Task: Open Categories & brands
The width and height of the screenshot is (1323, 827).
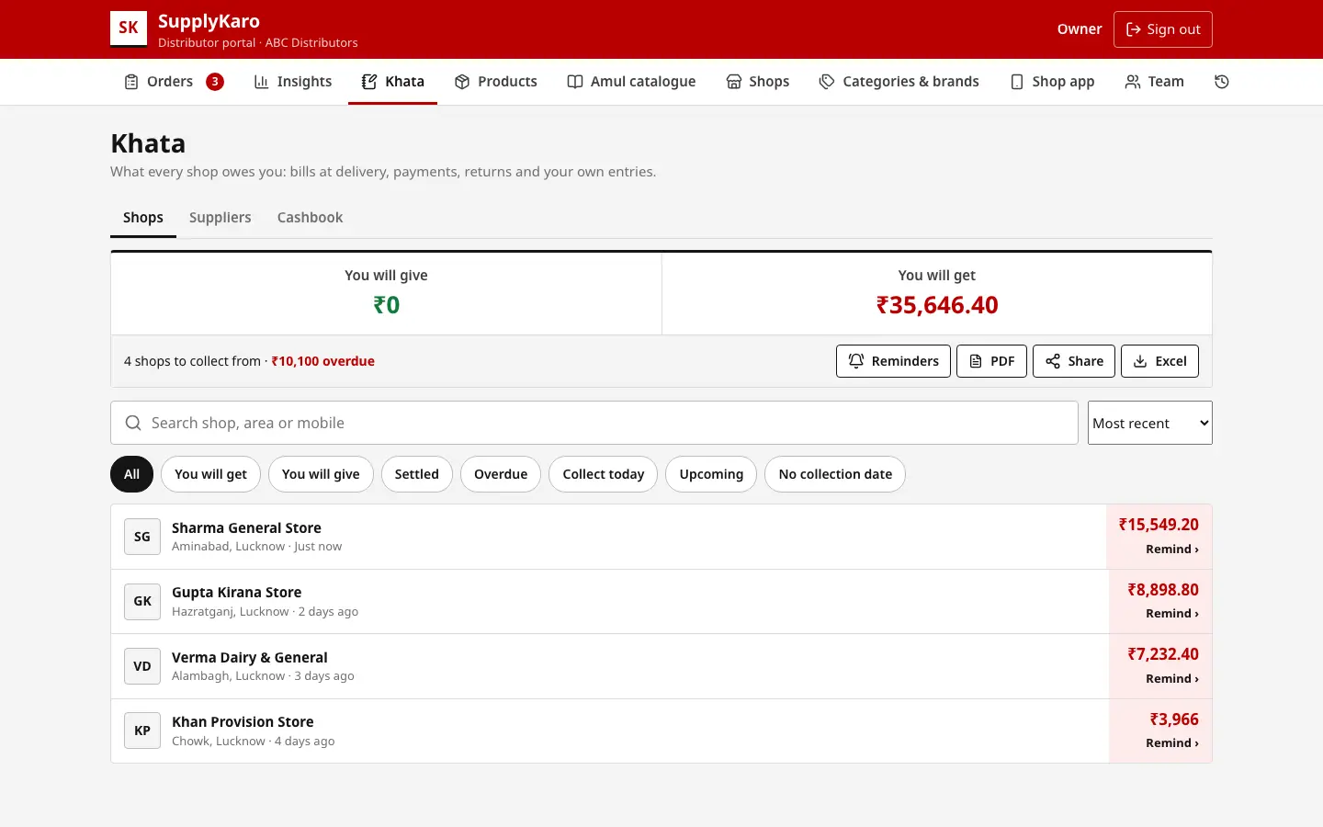Action: click(899, 82)
